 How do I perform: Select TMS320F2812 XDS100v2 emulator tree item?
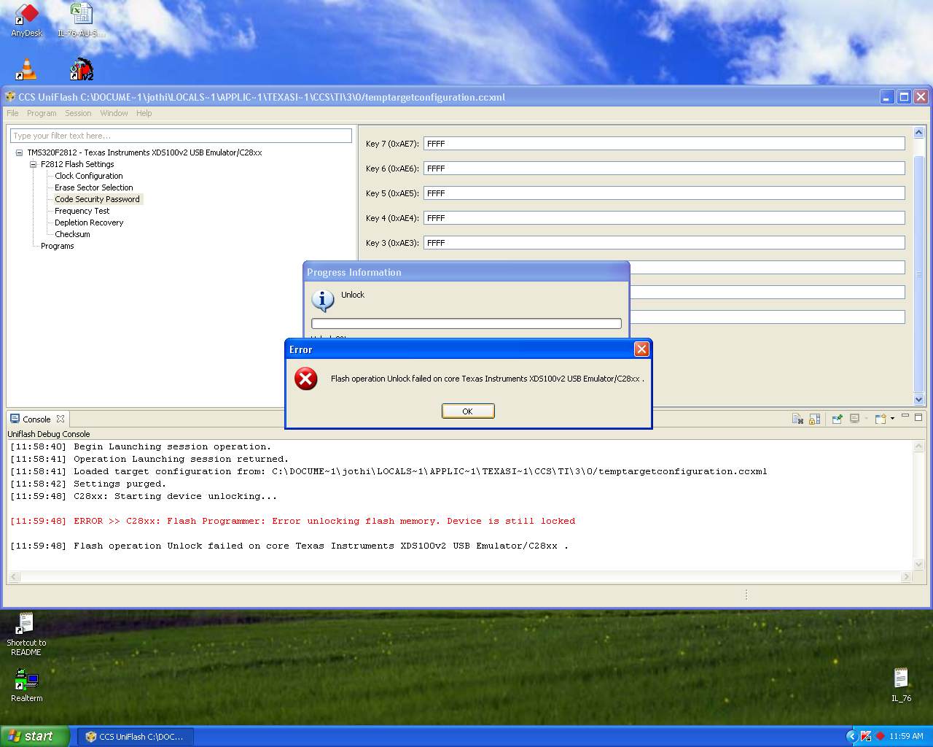tap(144, 152)
